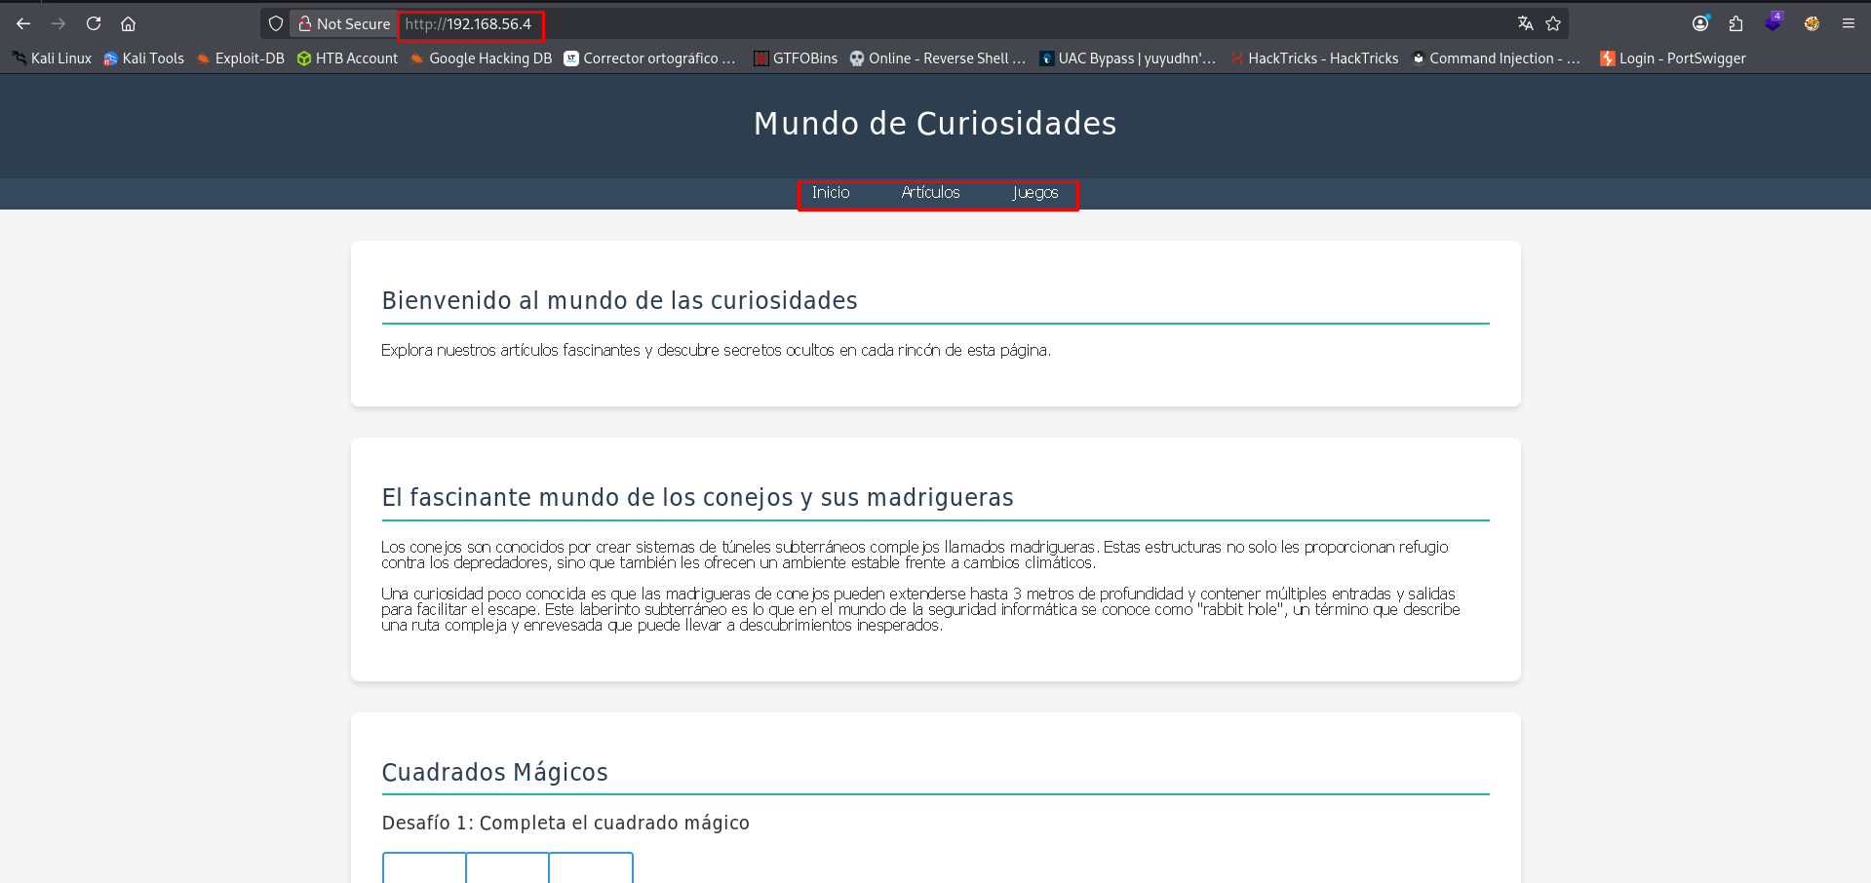Click the purple extension icon with badge 4

(1773, 22)
